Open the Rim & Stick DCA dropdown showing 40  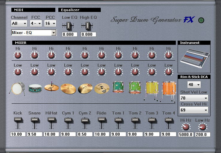(194, 85)
